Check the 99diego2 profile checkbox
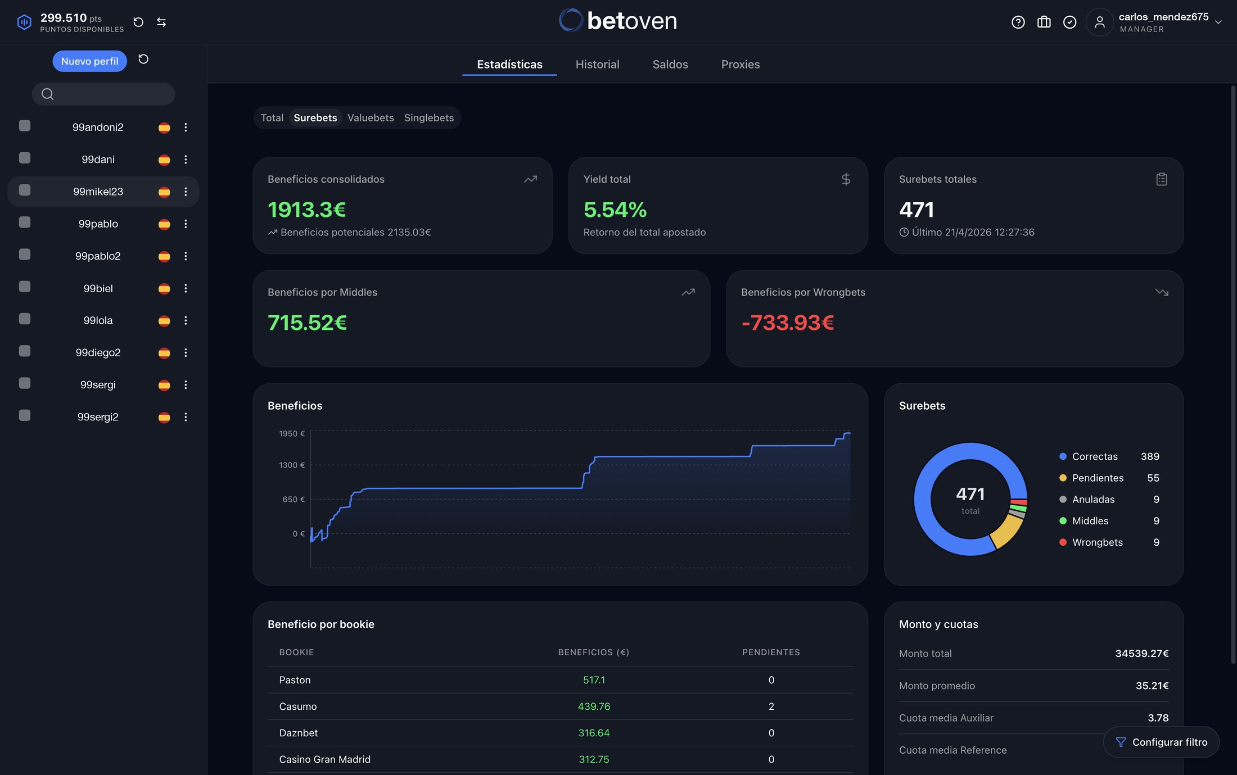This screenshot has width=1237, height=775. [x=25, y=351]
